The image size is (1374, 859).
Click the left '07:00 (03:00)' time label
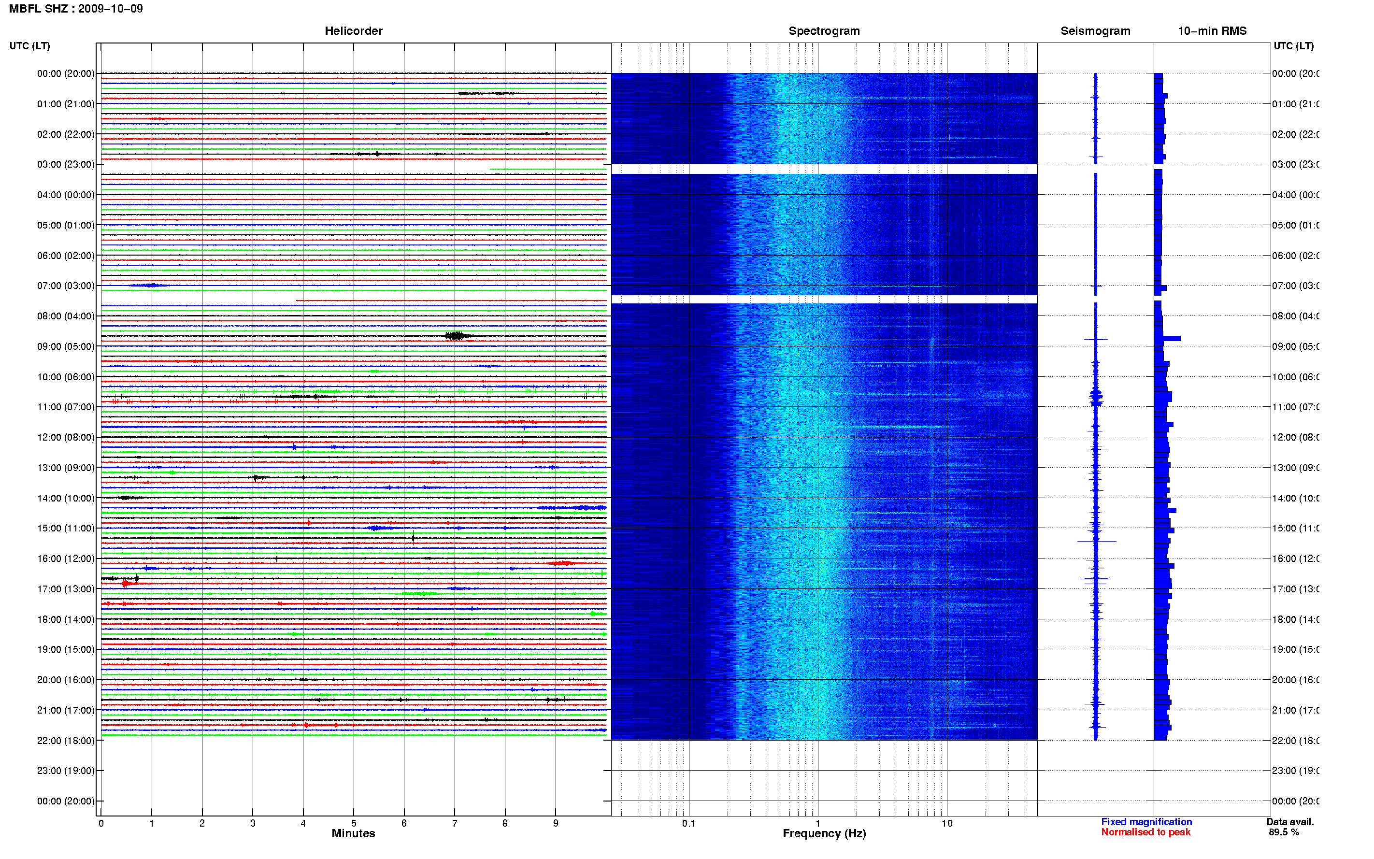pos(65,285)
